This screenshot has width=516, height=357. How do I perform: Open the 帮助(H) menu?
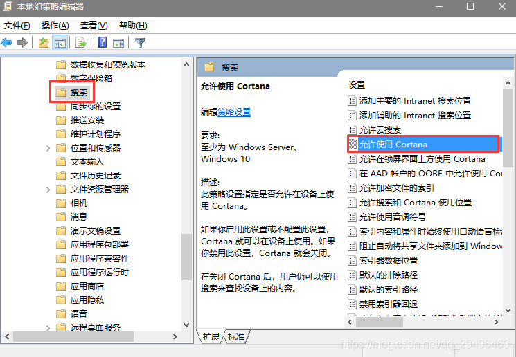click(133, 26)
